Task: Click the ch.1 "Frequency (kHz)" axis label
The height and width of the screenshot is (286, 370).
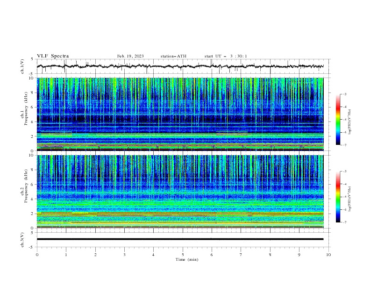Action: (26, 107)
